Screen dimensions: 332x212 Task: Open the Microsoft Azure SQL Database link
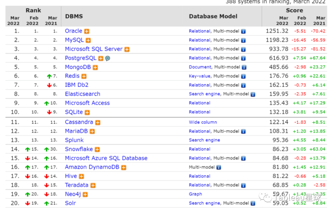(x=106, y=158)
